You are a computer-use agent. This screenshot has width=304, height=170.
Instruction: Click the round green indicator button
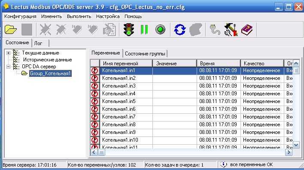point(160,30)
